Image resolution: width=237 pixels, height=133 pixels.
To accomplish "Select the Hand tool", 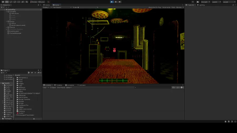I will pyautogui.click(x=3, y=2).
